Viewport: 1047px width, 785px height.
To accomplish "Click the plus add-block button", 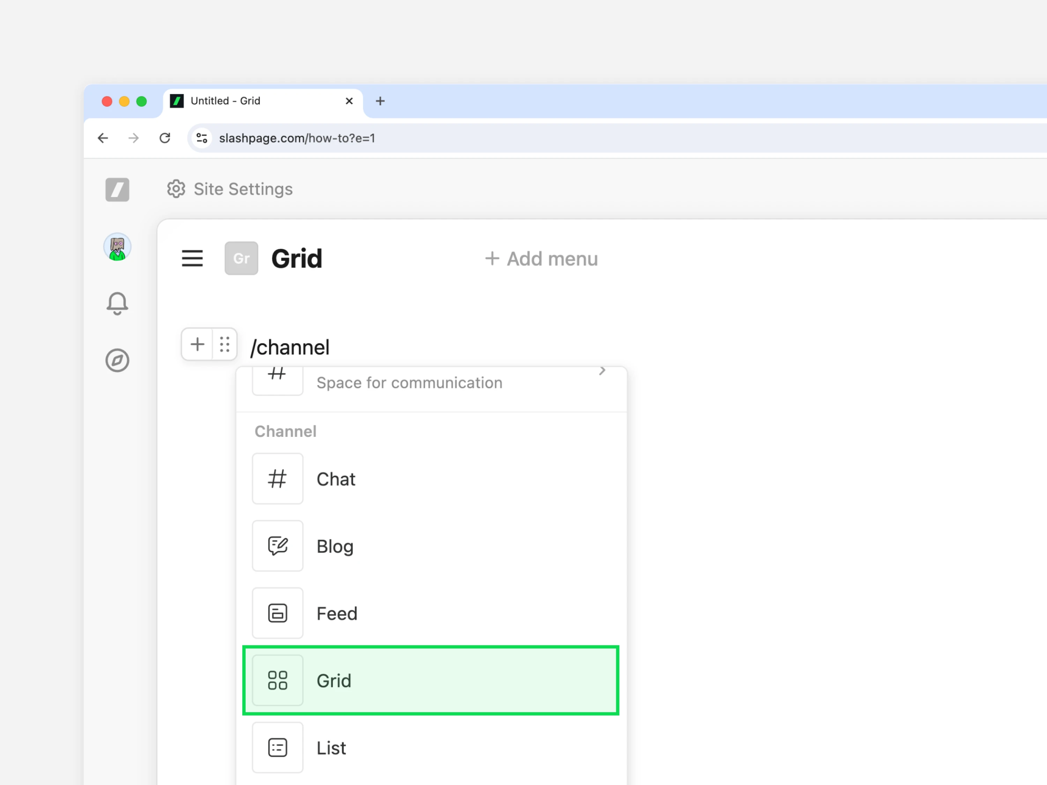I will [198, 344].
